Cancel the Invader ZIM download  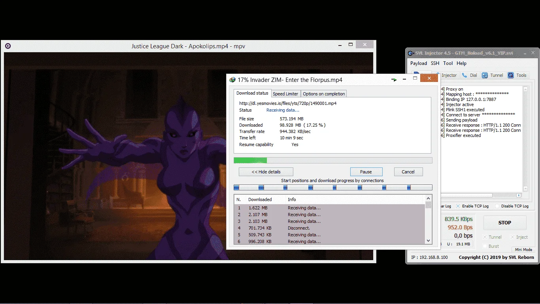408,172
